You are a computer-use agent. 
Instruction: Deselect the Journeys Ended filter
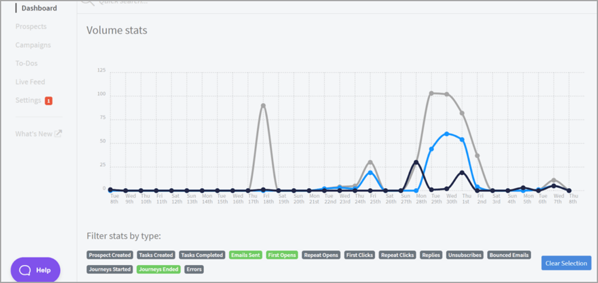[159, 270]
